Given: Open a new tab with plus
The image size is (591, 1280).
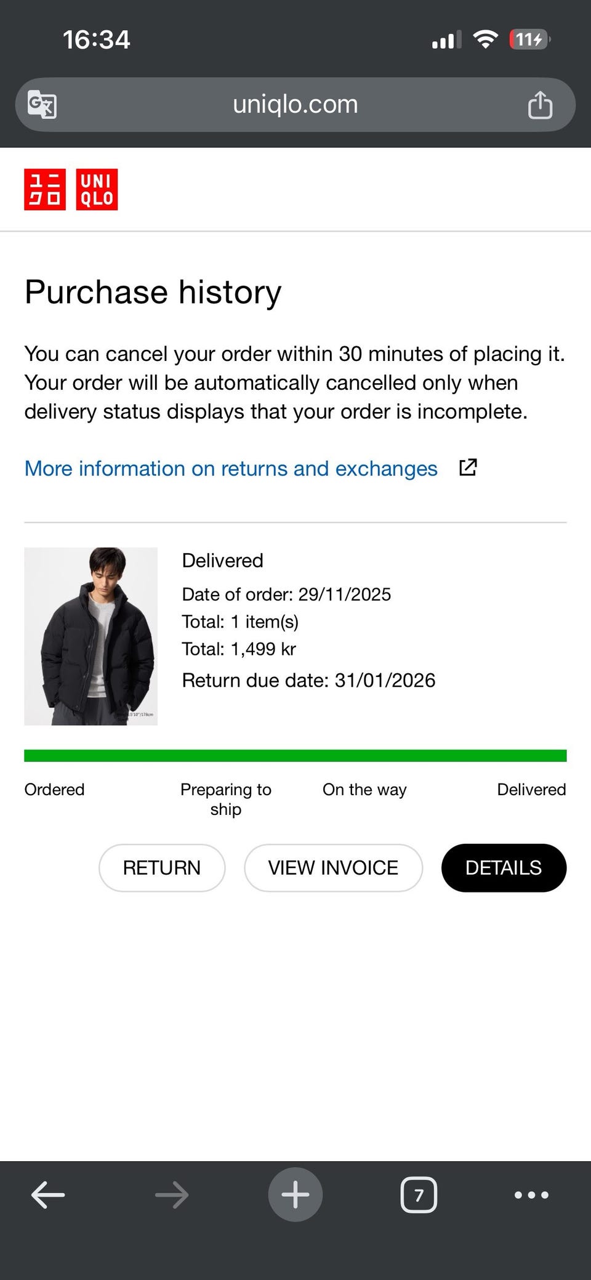Looking at the screenshot, I should point(295,1194).
